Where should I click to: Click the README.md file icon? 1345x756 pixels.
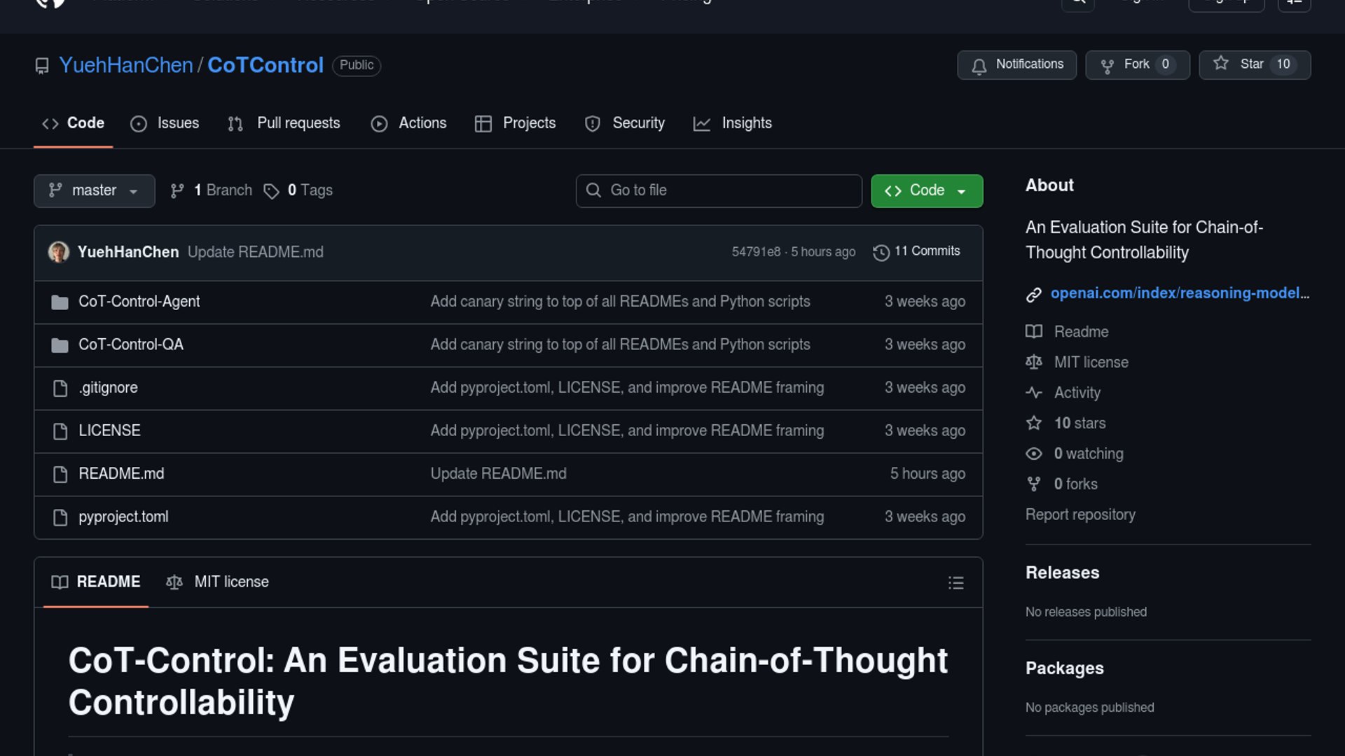pyautogui.click(x=60, y=475)
